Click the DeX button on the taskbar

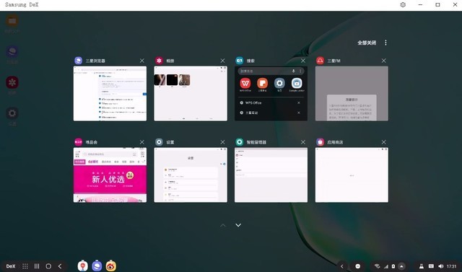click(11, 266)
